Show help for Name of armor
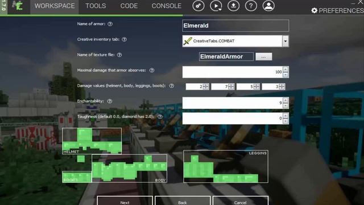The height and width of the screenshot is (205, 364). [x=110, y=24]
